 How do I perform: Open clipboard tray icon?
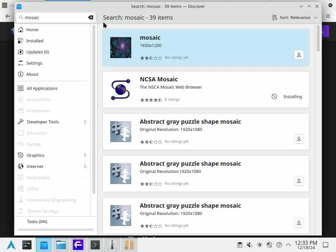click(x=240, y=245)
